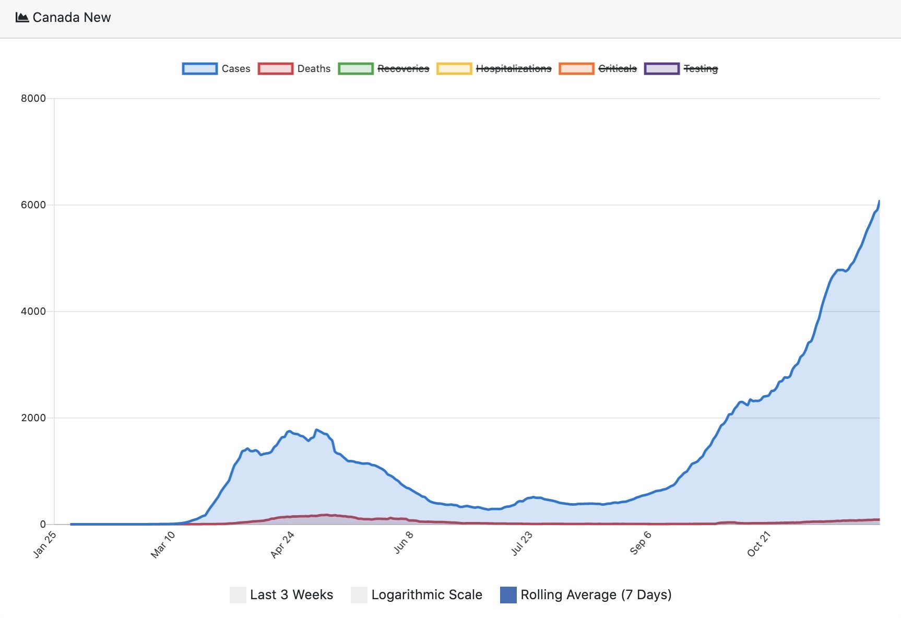Screen dimensions: 901x618
Task: Show the Recoveries series via its legend label
Action: [x=403, y=69]
